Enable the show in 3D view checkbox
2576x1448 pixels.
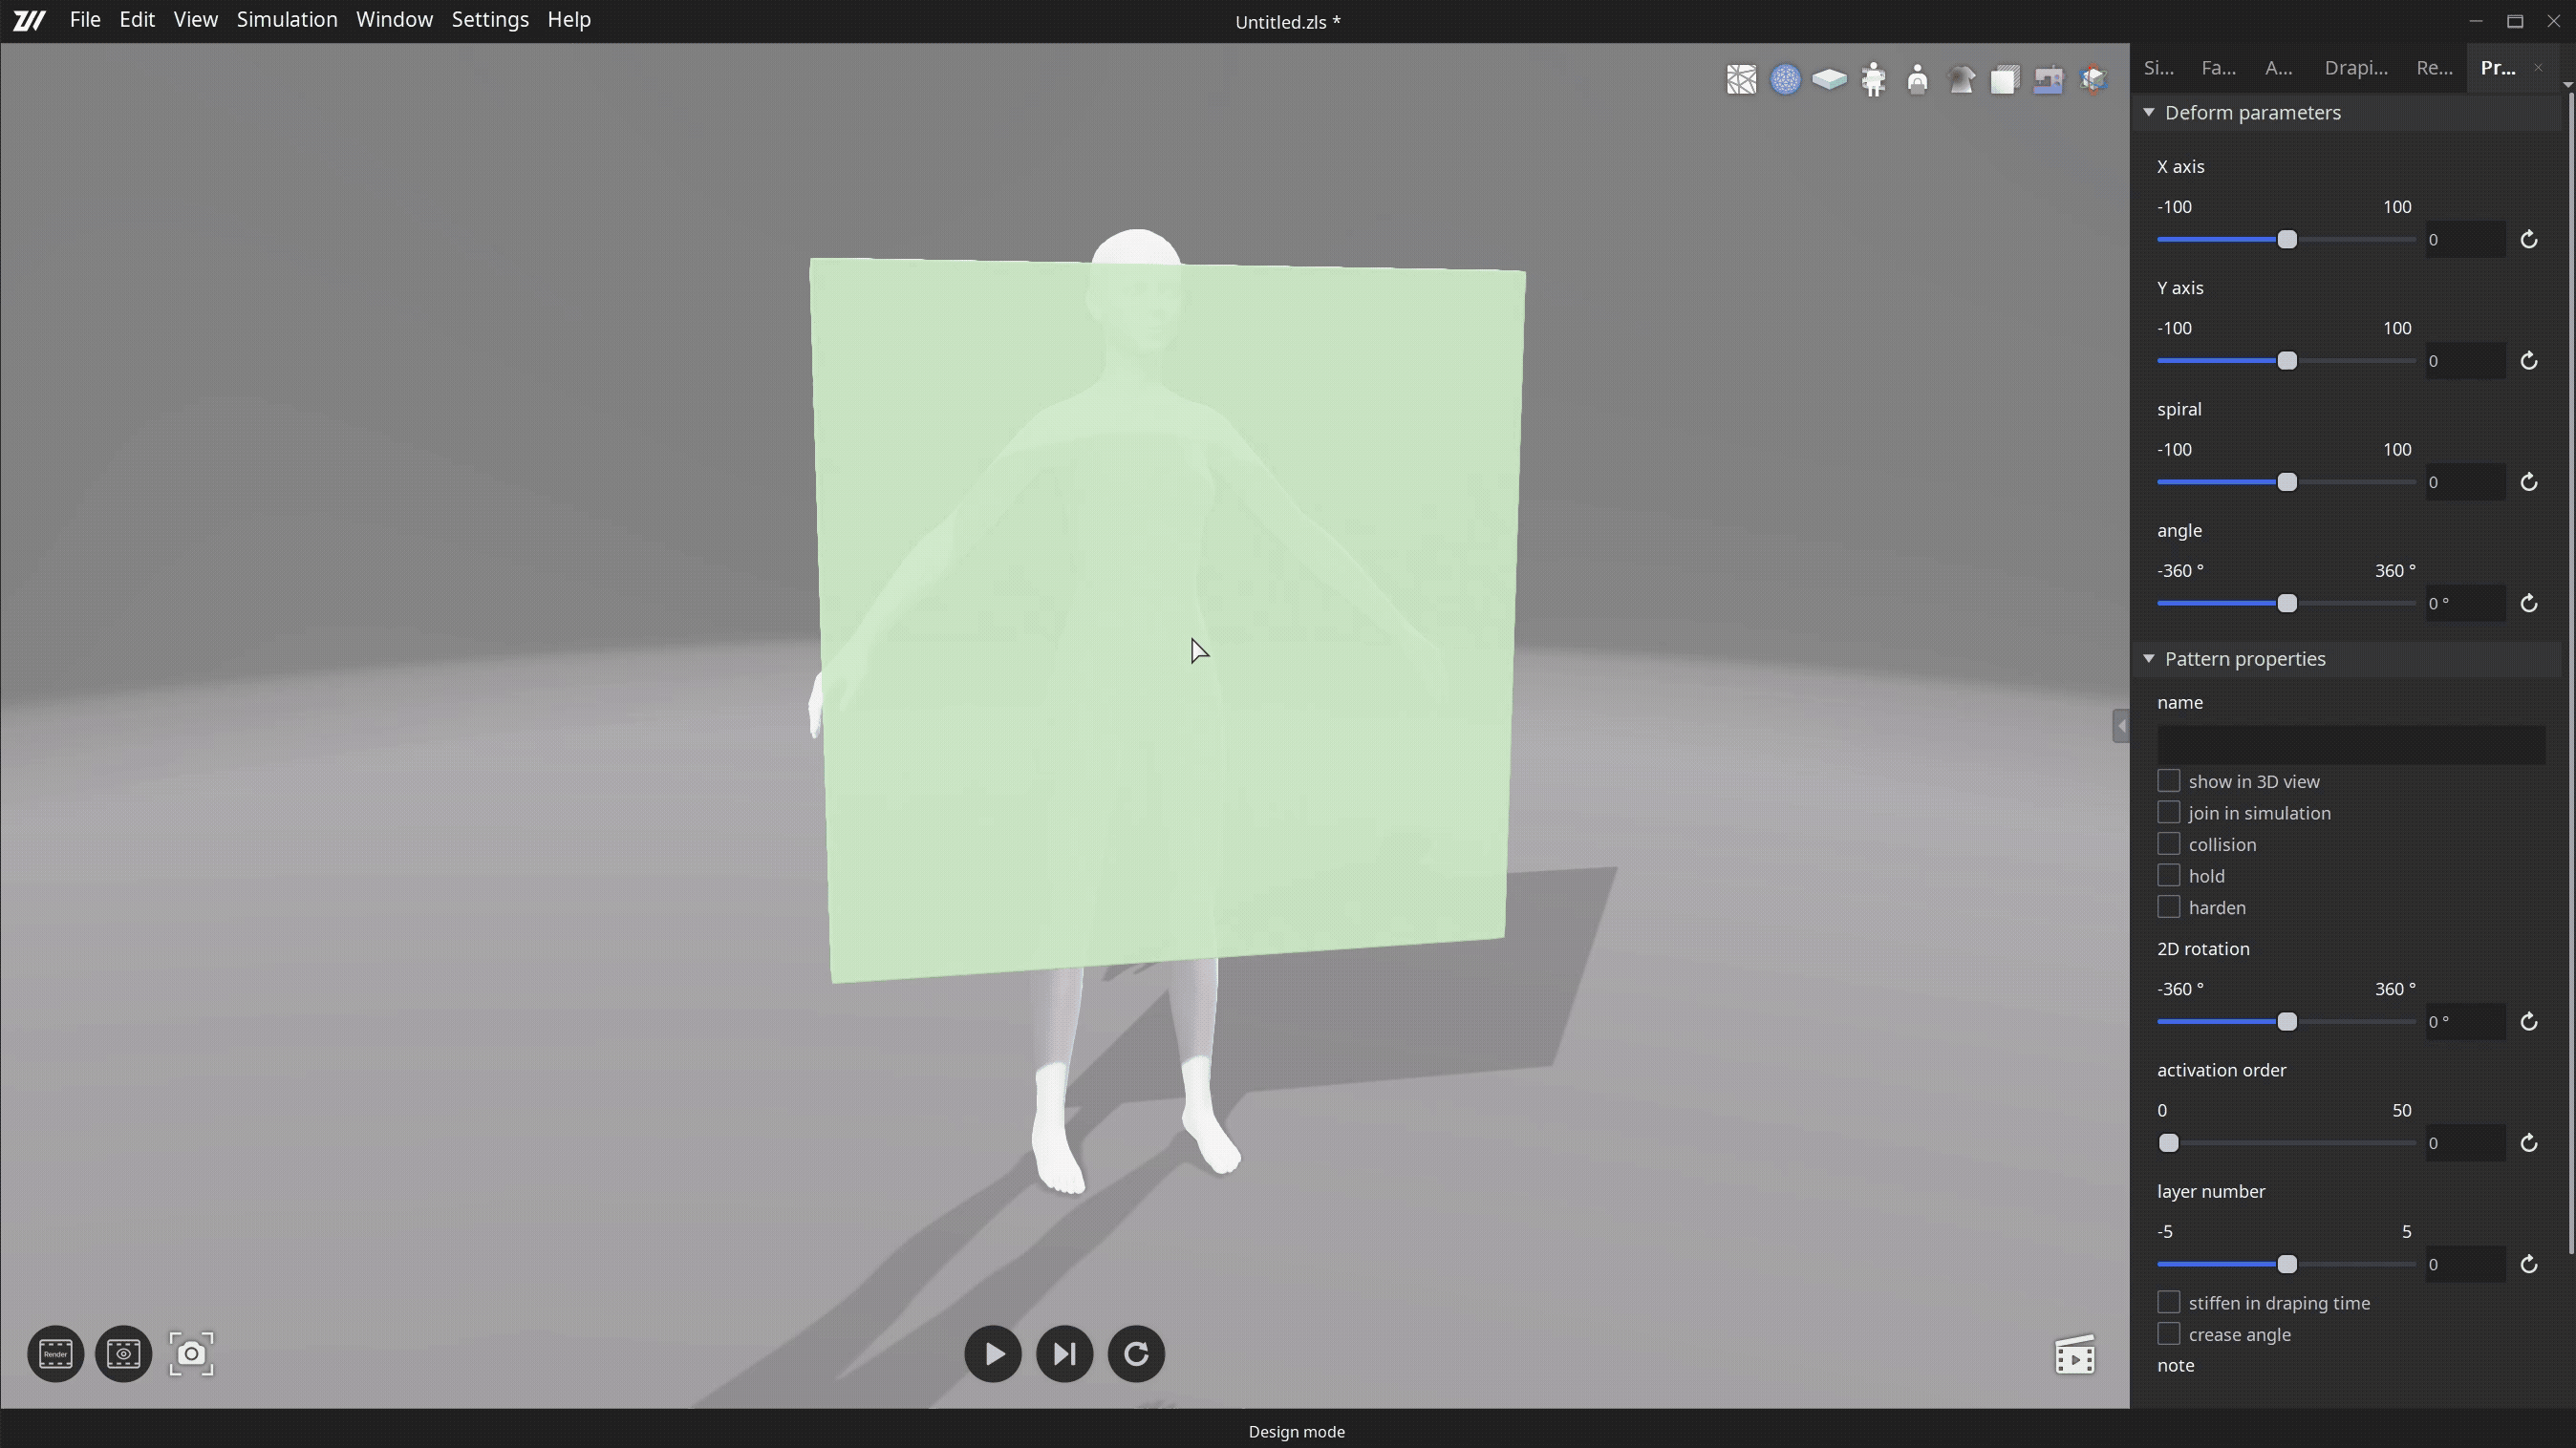2169,780
